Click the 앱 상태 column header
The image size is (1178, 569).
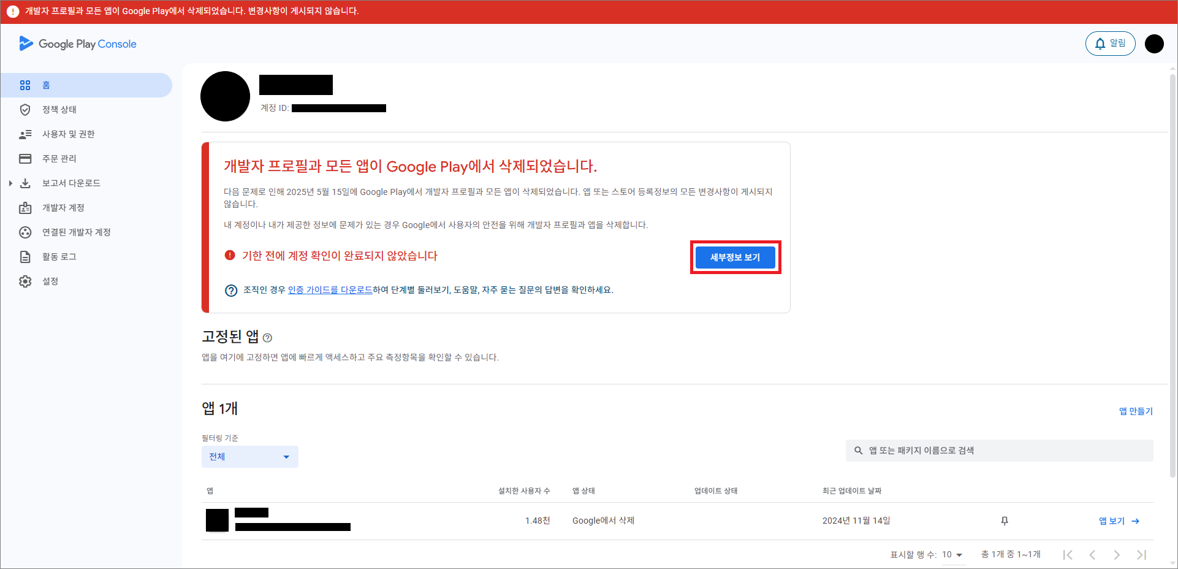tap(584, 491)
